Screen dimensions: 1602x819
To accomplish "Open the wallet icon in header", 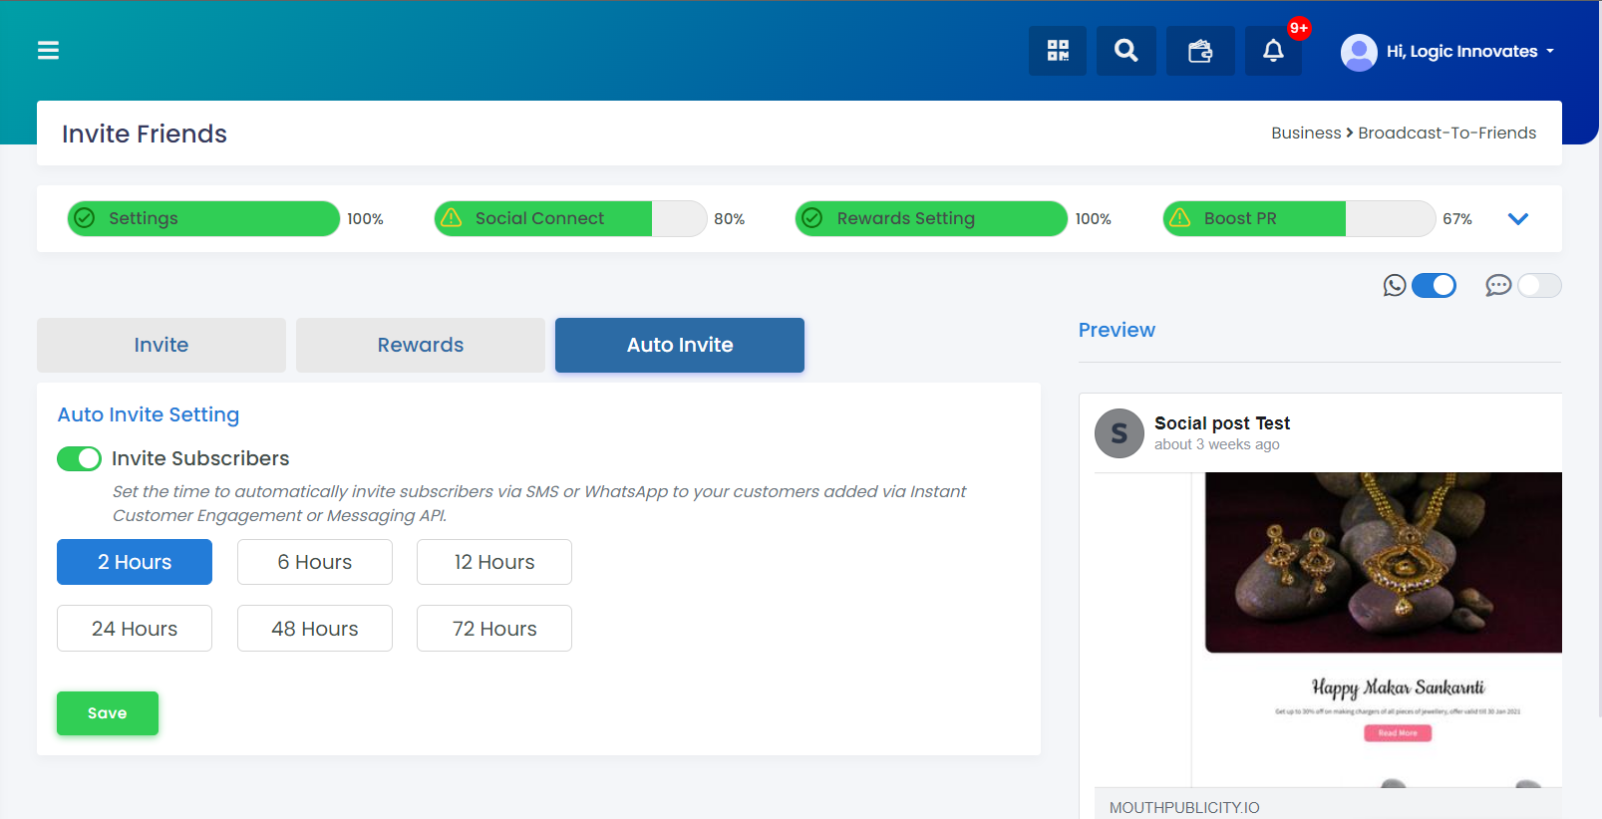I will click(x=1200, y=51).
